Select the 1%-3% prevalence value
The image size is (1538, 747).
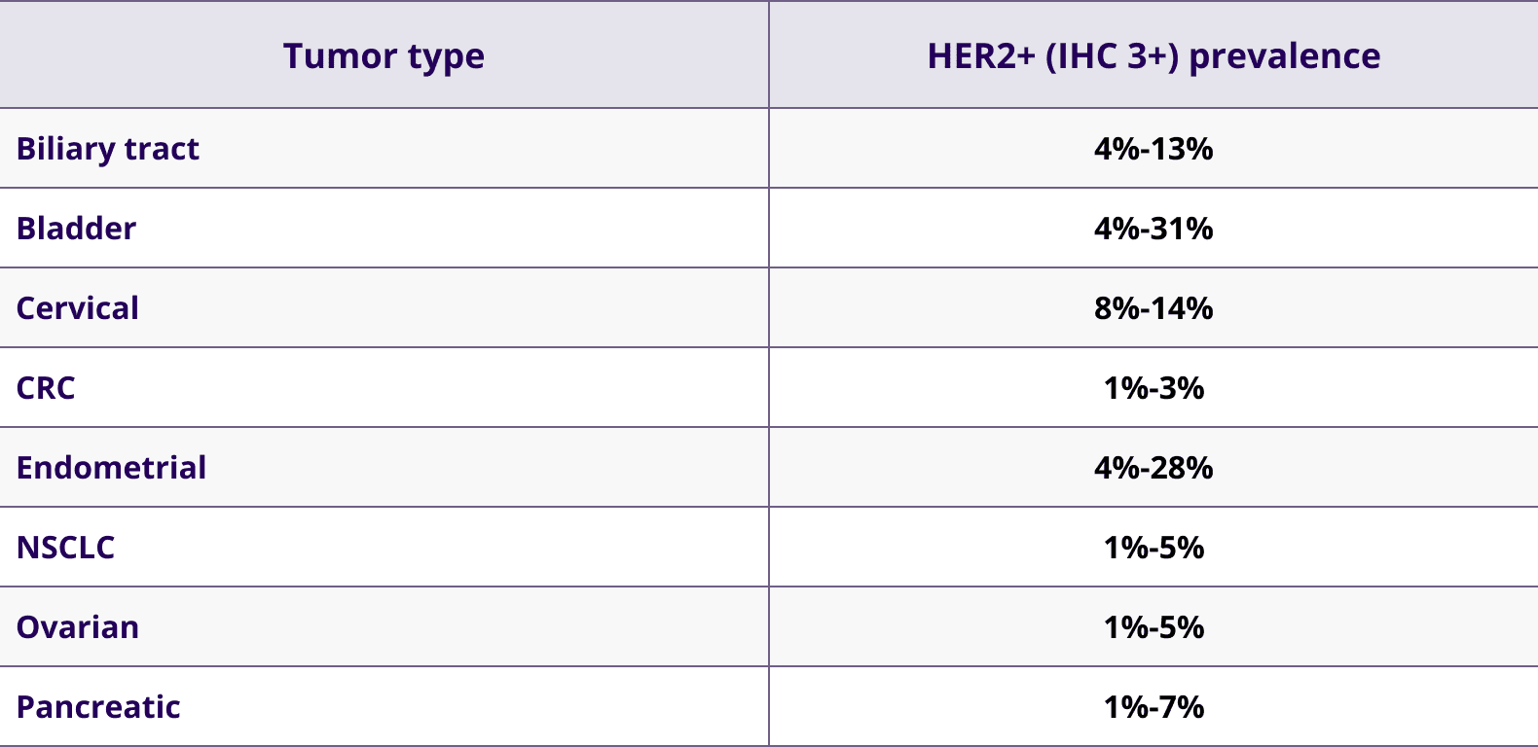(x=1153, y=388)
